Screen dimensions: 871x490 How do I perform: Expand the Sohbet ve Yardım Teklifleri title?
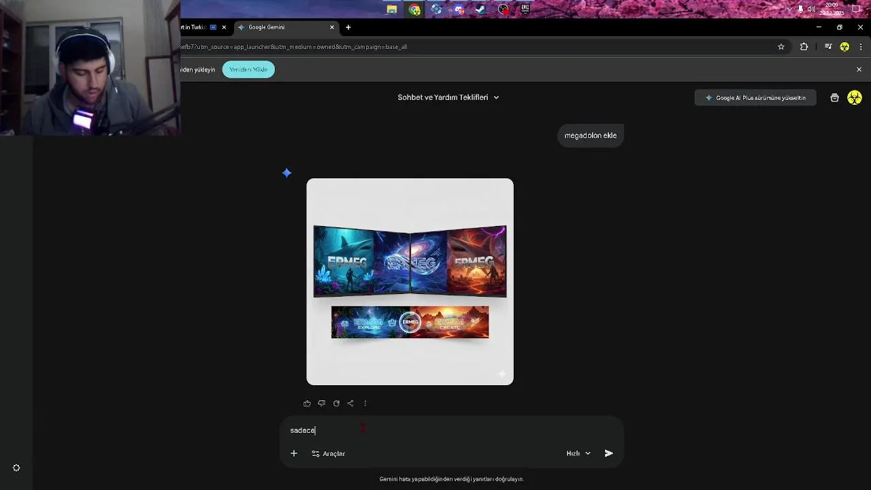[448, 97]
